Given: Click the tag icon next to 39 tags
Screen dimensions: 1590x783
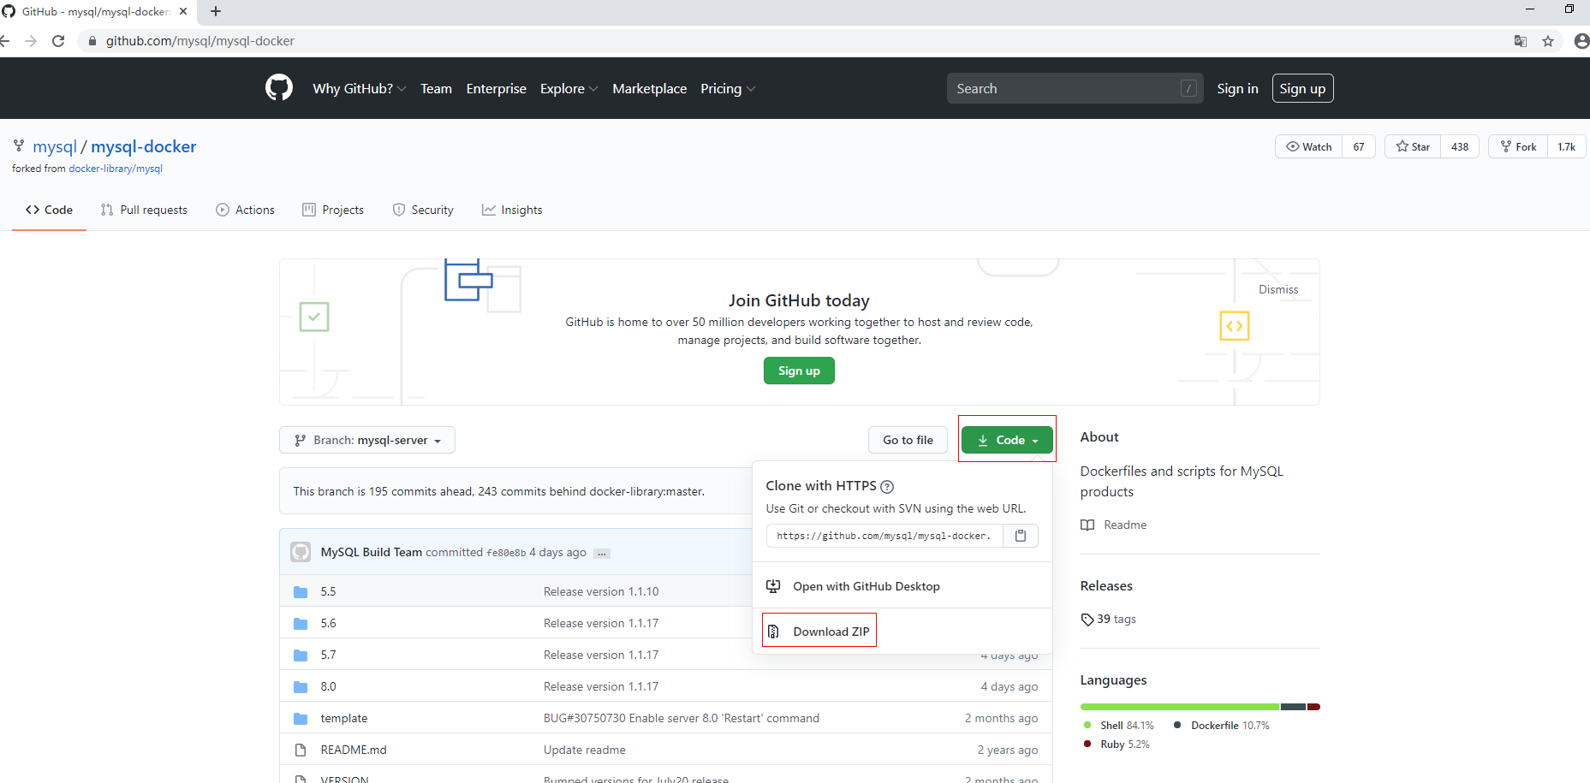Looking at the screenshot, I should (1087, 620).
